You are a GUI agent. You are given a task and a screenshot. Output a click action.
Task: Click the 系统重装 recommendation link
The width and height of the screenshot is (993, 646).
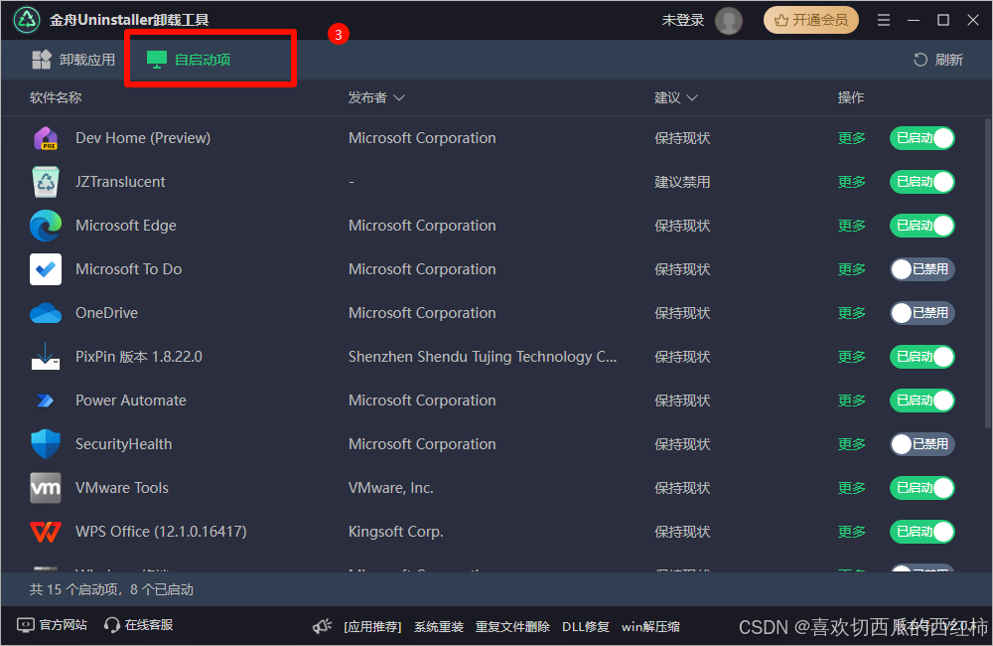point(439,627)
